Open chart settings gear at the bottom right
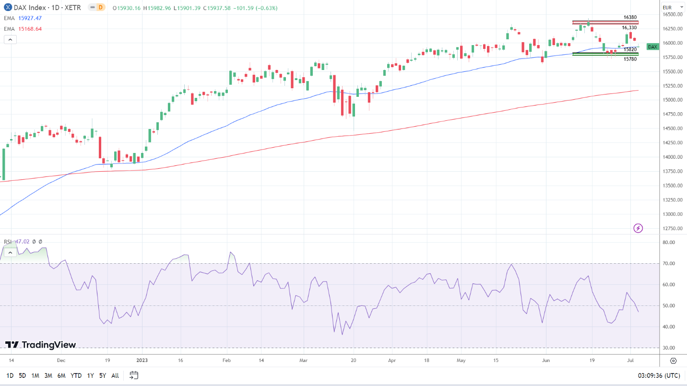 [673, 361]
